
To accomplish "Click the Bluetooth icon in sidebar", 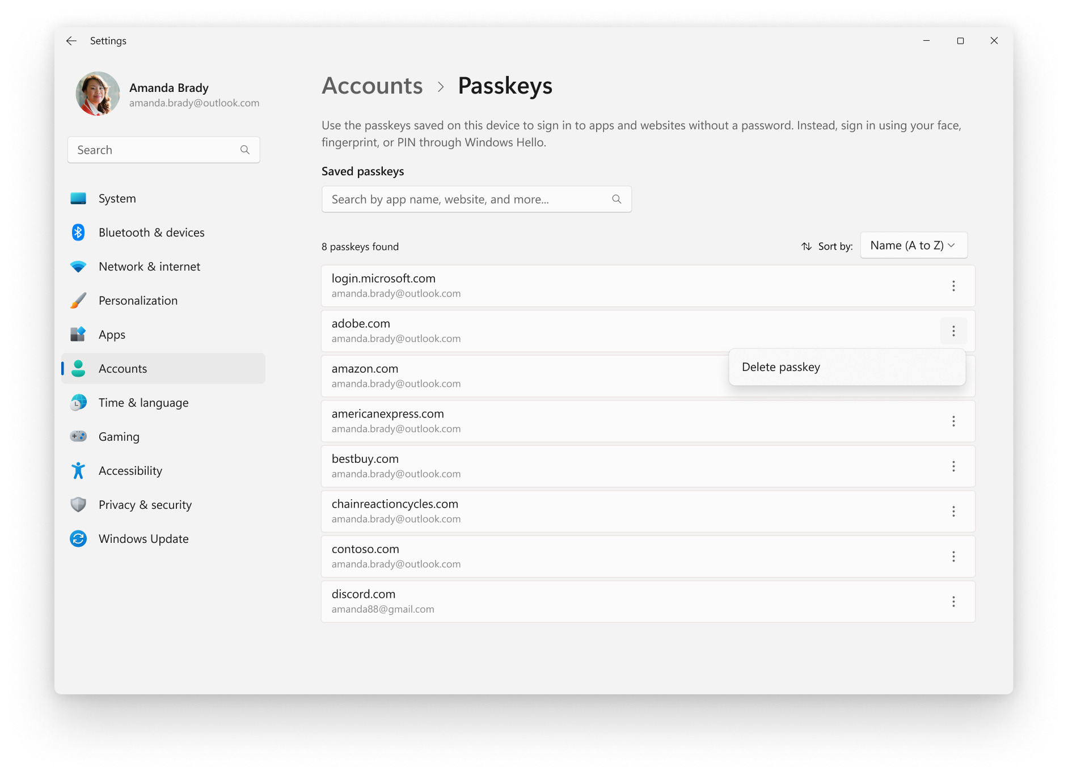I will (78, 233).
